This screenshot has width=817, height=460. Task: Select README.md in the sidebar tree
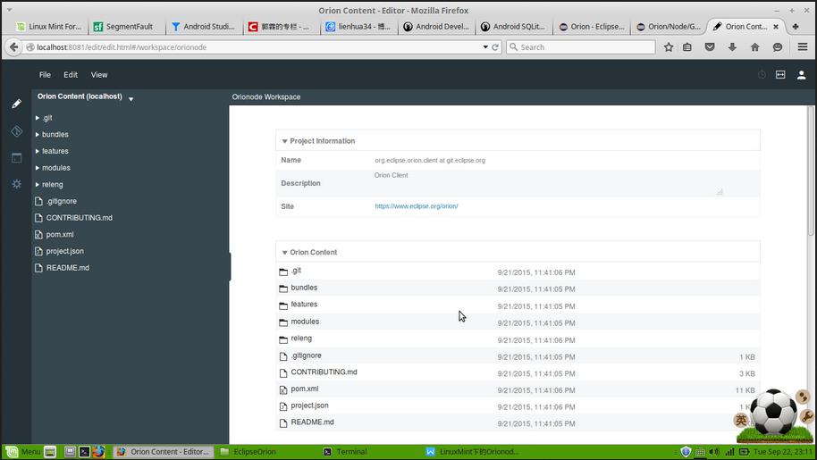pos(67,268)
